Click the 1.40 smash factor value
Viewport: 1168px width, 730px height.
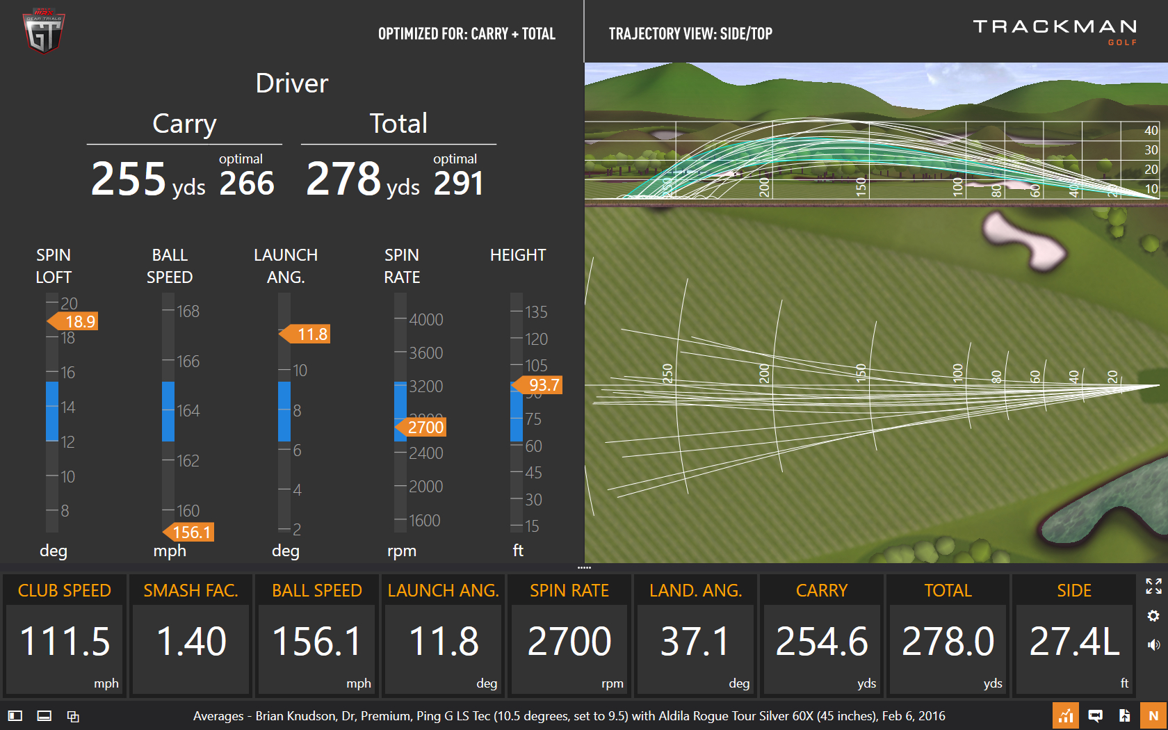point(191,641)
